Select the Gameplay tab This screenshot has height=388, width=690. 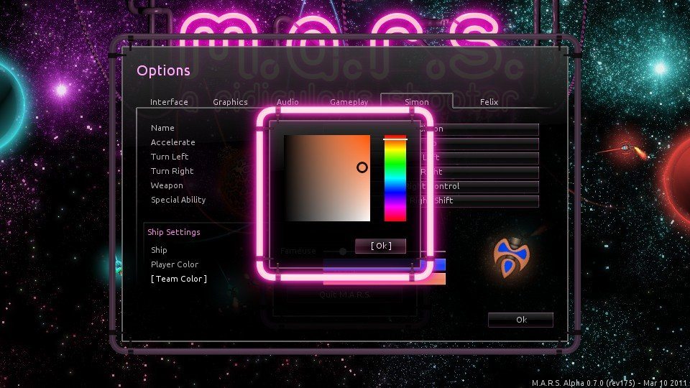(349, 102)
